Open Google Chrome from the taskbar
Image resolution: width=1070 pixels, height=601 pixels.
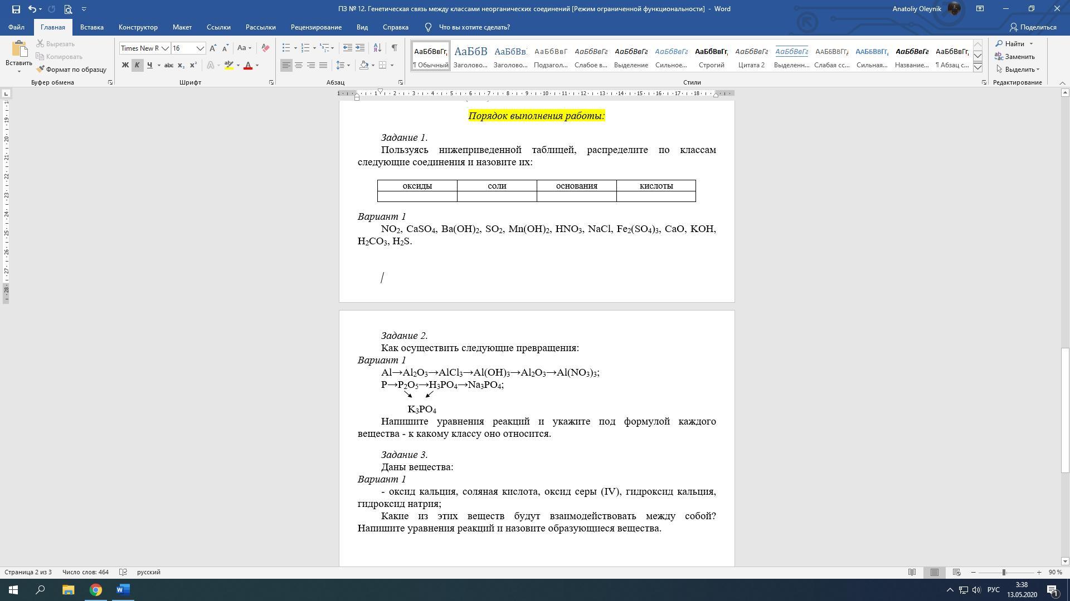point(96,590)
